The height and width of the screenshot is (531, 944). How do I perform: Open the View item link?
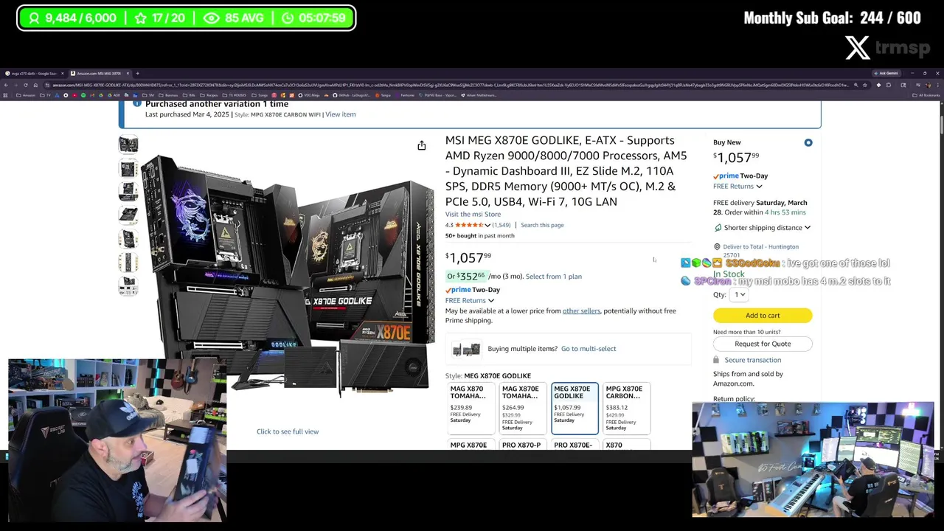pos(341,114)
